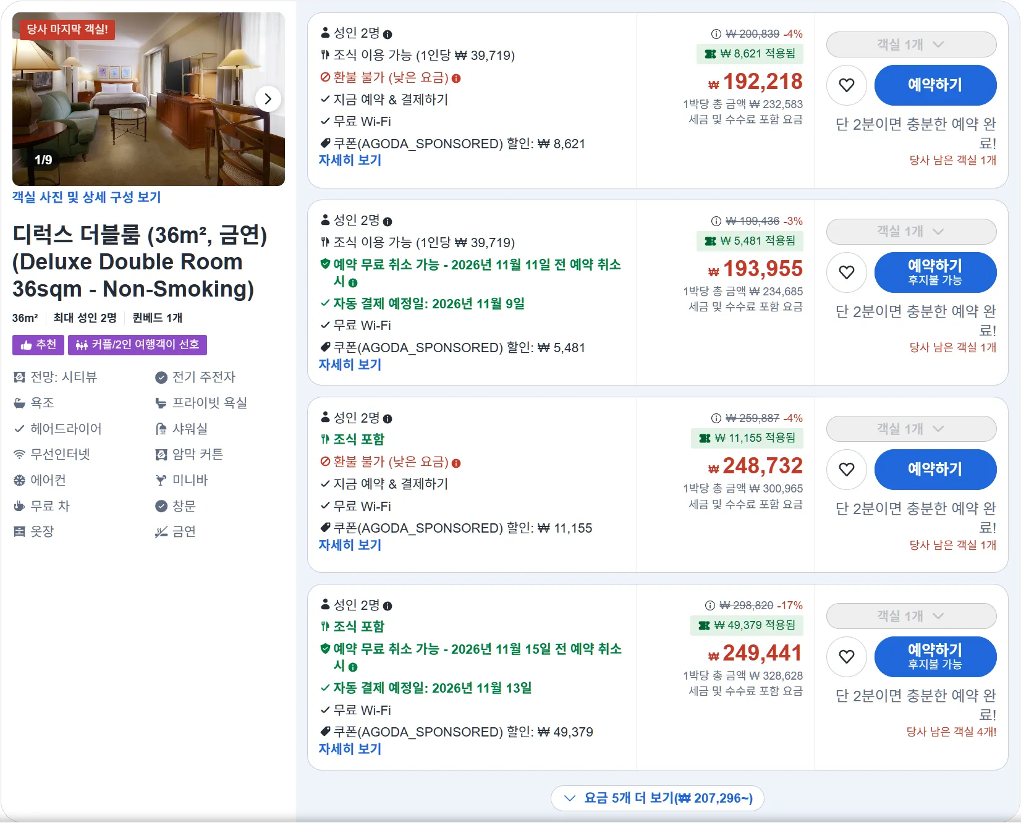Image resolution: width=1021 pixels, height=823 pixels.
Task: Click info icon beside '성인 2명' in ₩249,441 offer
Action: [388, 606]
